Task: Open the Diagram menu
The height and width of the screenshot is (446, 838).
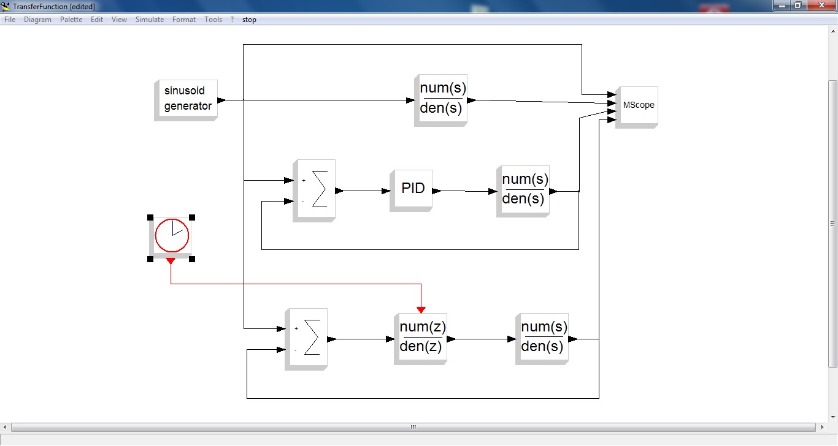Action: click(x=37, y=20)
